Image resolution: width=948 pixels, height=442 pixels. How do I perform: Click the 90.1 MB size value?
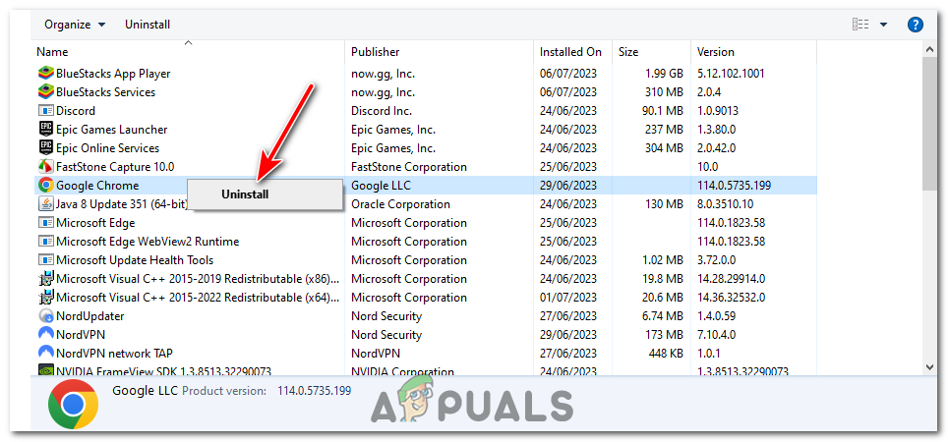coord(663,111)
